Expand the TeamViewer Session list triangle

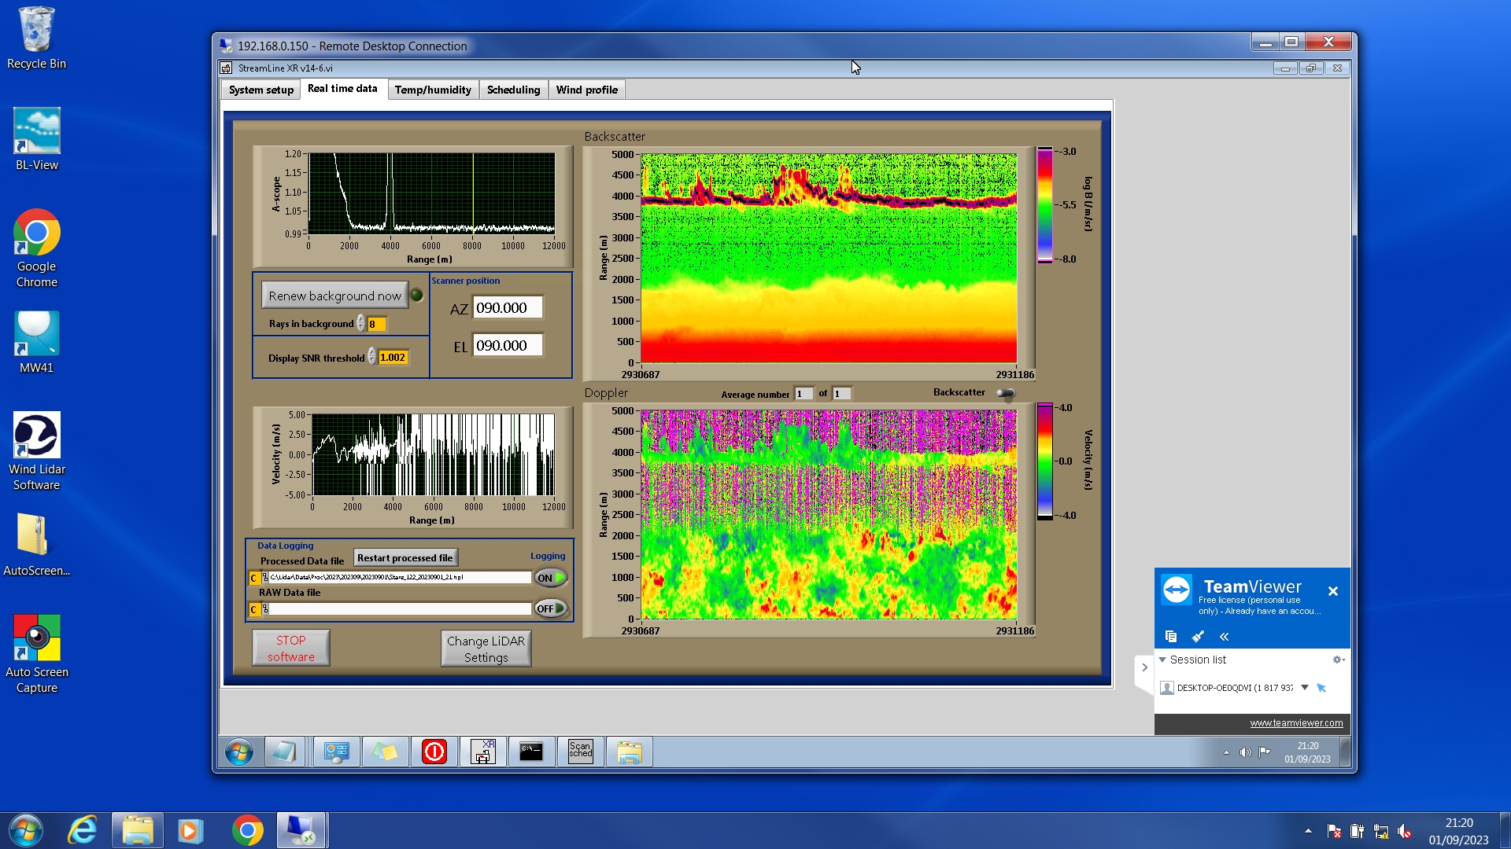pos(1162,660)
